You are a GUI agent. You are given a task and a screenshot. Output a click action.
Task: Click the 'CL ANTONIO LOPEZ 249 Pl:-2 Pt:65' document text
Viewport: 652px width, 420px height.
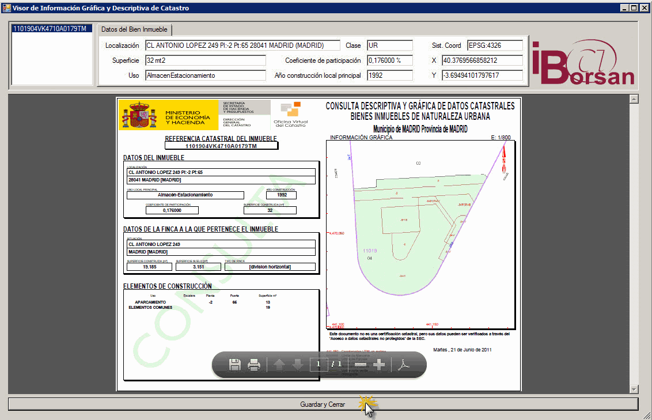coord(165,172)
